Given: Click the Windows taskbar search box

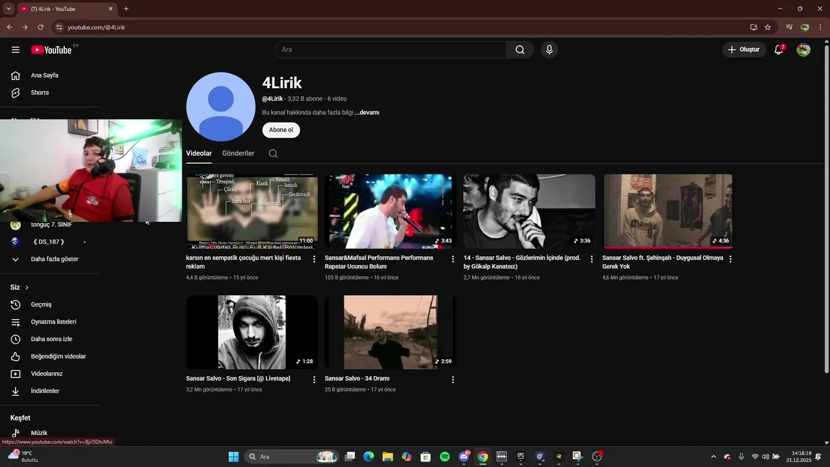Looking at the screenshot, I should click(x=292, y=457).
